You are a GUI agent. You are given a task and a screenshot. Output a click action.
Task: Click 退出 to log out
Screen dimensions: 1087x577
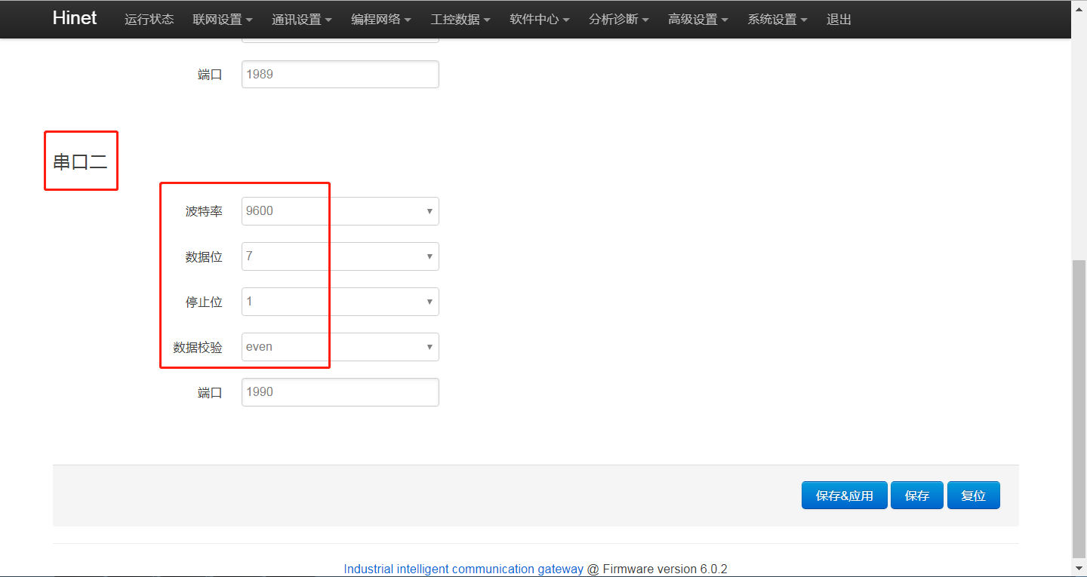[x=838, y=20]
